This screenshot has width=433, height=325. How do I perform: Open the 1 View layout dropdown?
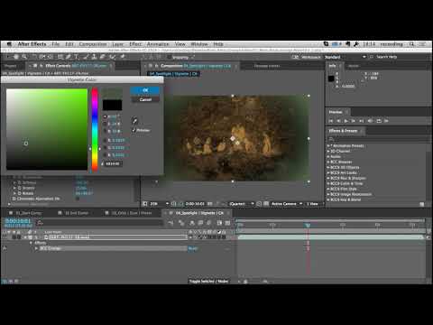[x=315, y=204]
